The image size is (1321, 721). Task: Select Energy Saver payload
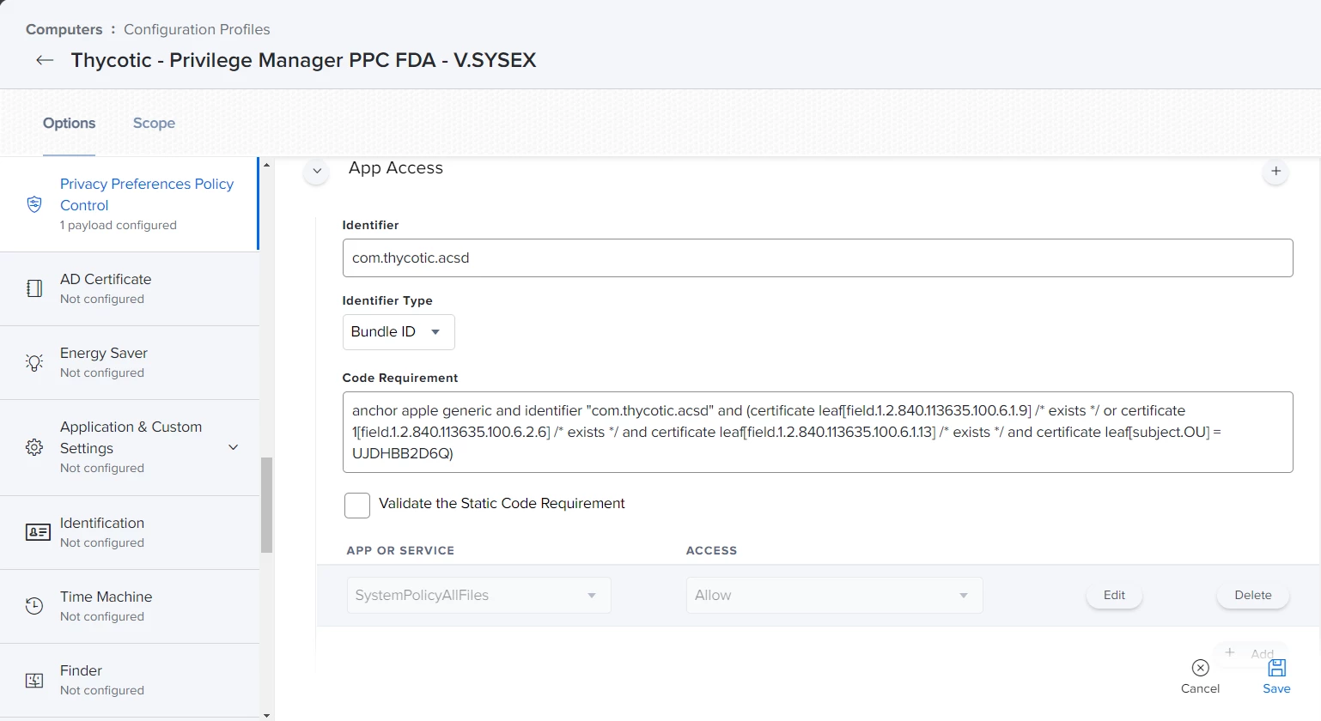[129, 362]
